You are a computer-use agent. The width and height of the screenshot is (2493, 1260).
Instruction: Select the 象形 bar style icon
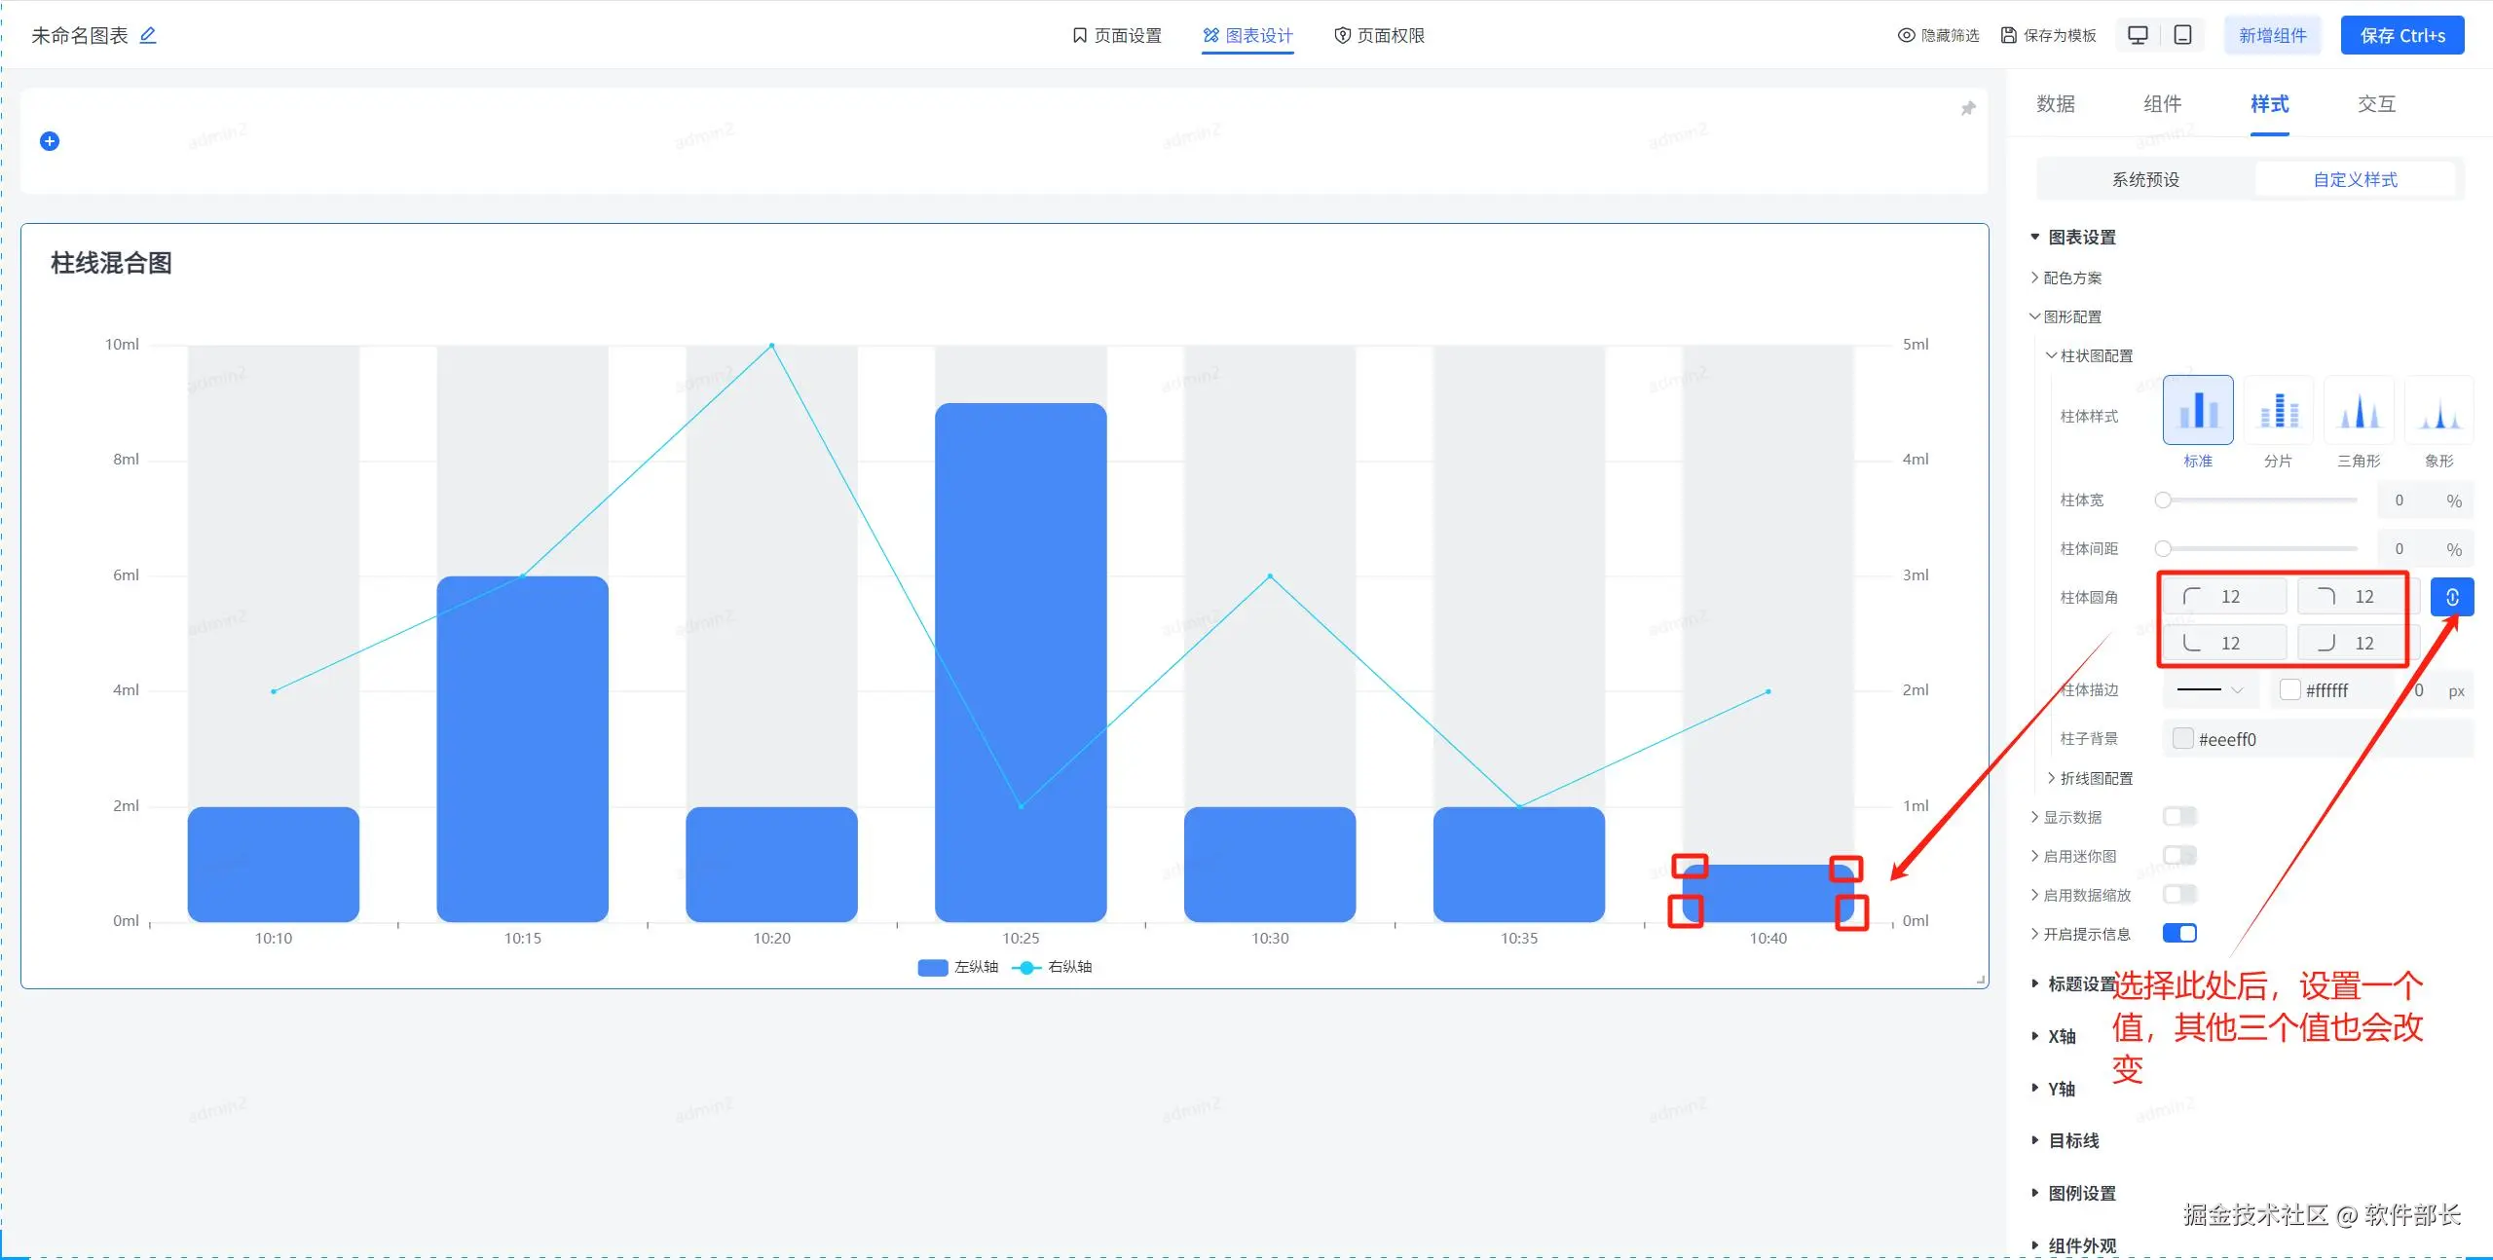[x=2438, y=411]
